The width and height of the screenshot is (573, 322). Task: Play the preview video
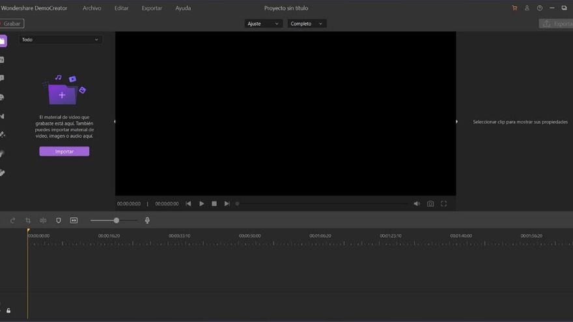[x=201, y=204]
